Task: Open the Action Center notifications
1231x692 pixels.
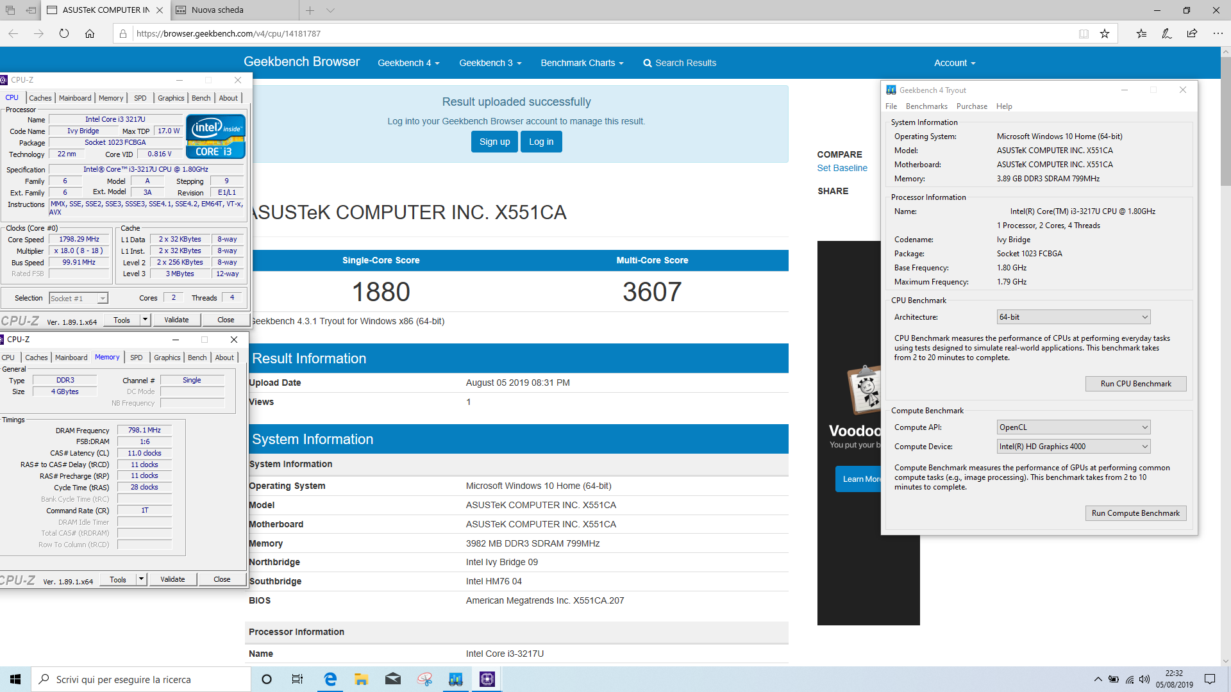Action: [1210, 679]
